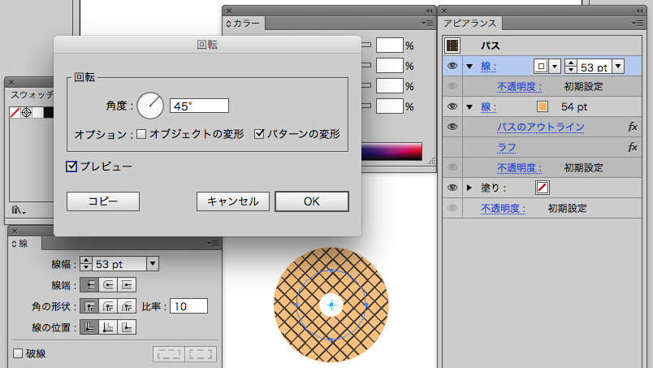The height and width of the screenshot is (368, 653).
Task: Select bevel join corner shape icon
Action: 127,306
